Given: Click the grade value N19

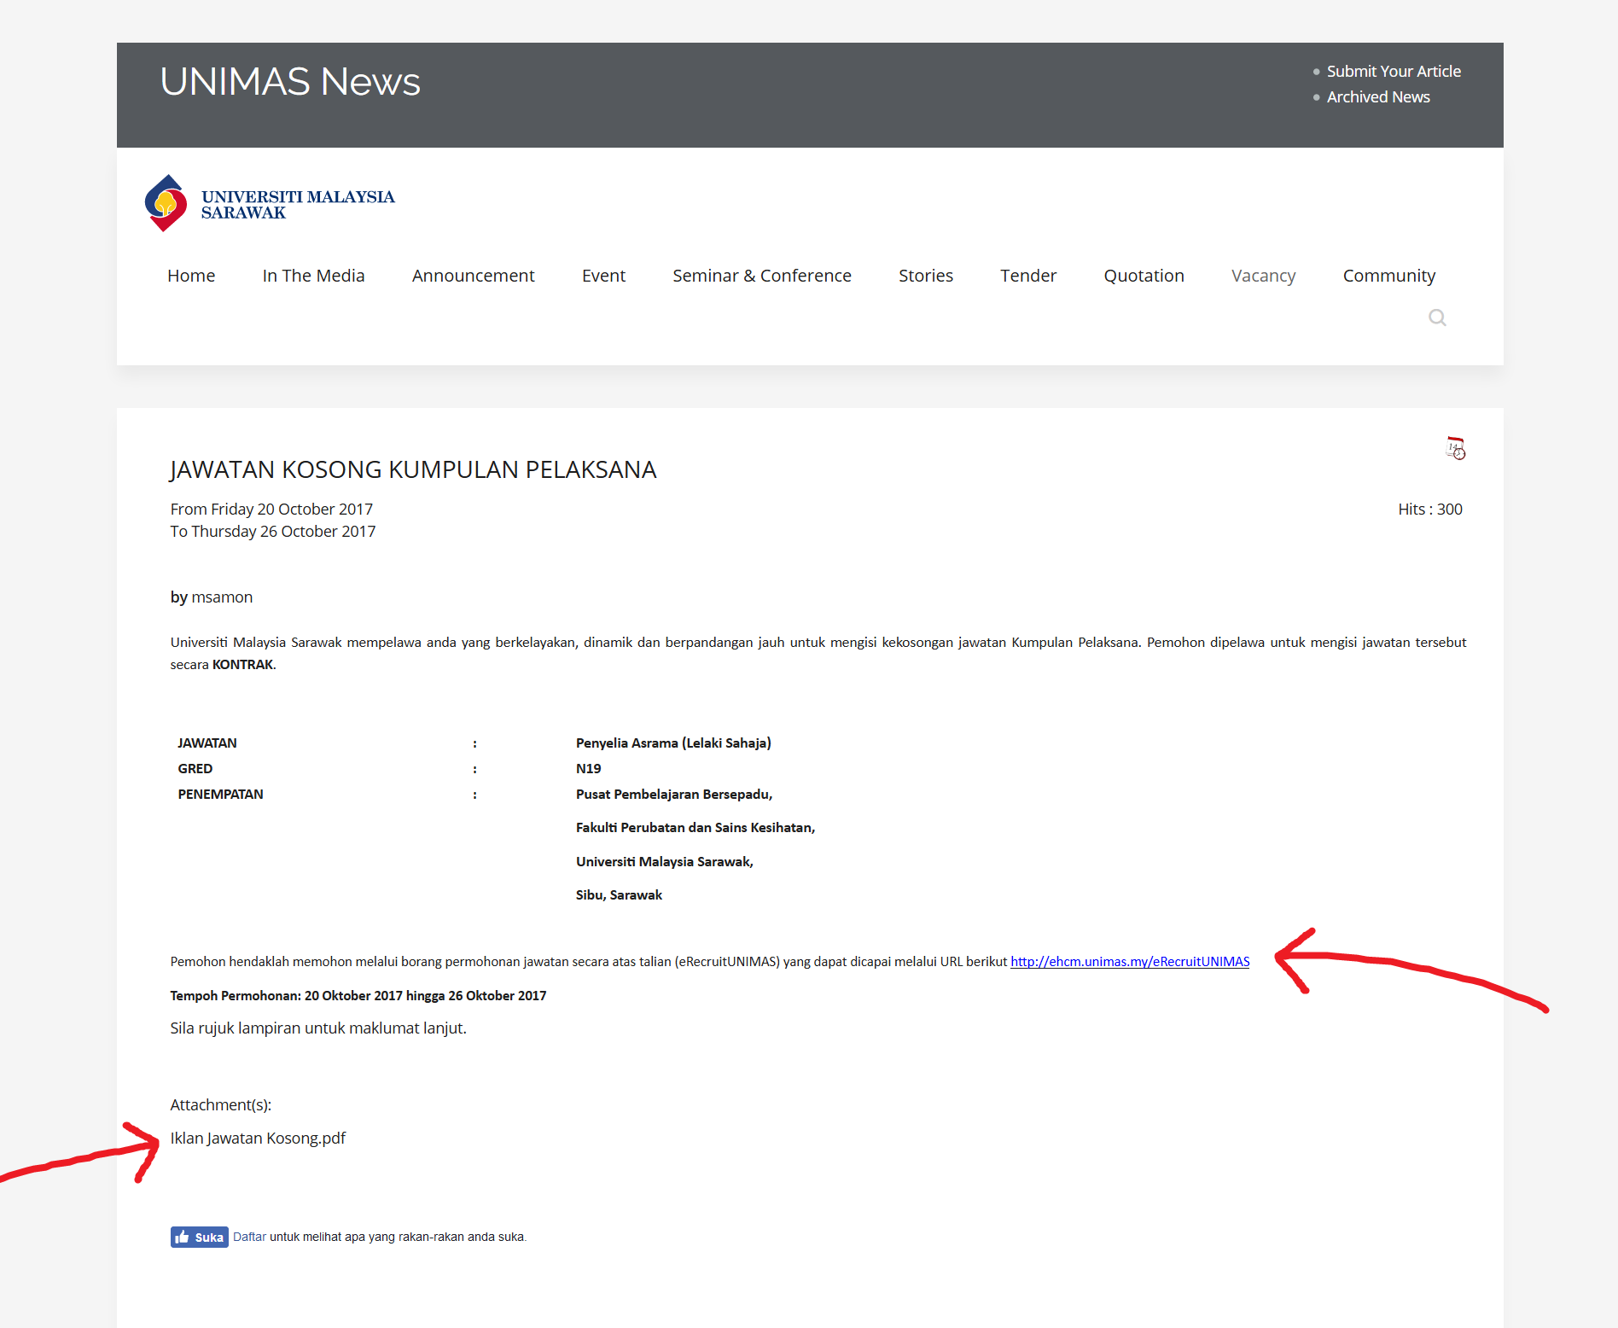Looking at the screenshot, I should tap(589, 769).
